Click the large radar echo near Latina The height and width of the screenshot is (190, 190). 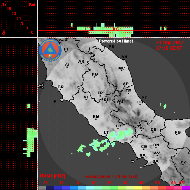point(121,135)
